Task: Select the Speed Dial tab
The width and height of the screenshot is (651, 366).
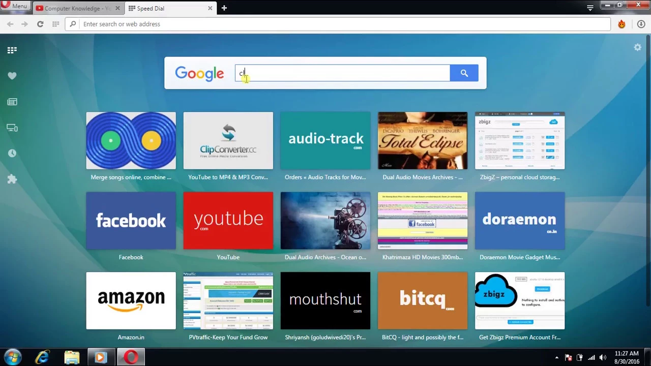Action: [x=170, y=8]
